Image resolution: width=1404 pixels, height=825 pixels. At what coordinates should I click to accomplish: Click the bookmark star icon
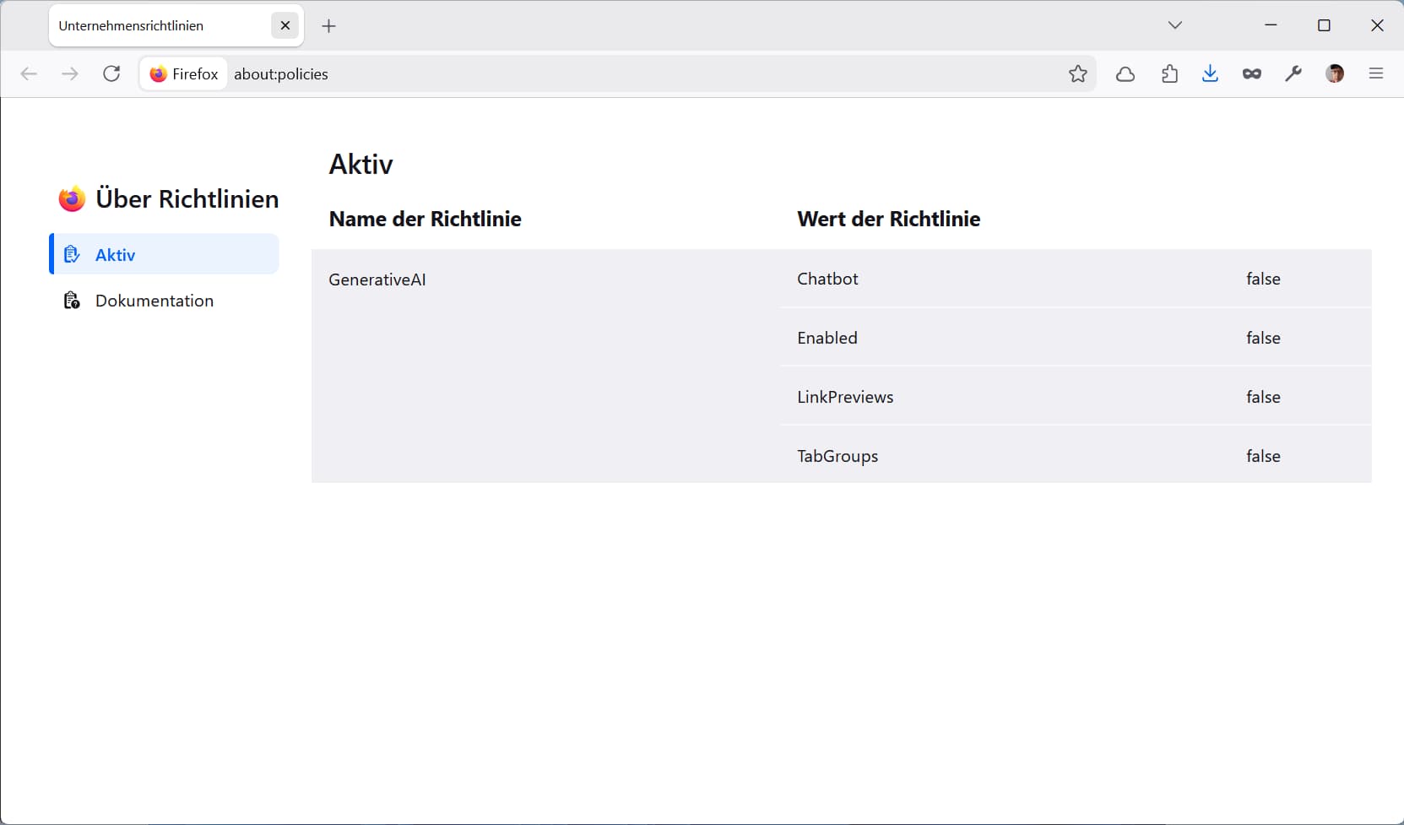point(1077,74)
